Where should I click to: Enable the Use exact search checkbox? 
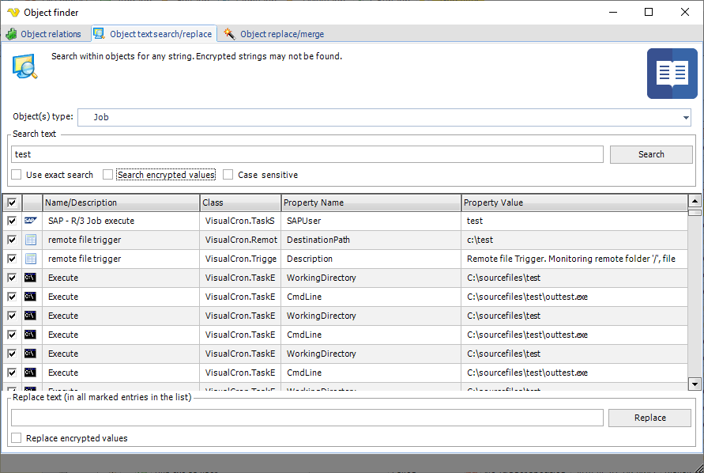pos(17,175)
